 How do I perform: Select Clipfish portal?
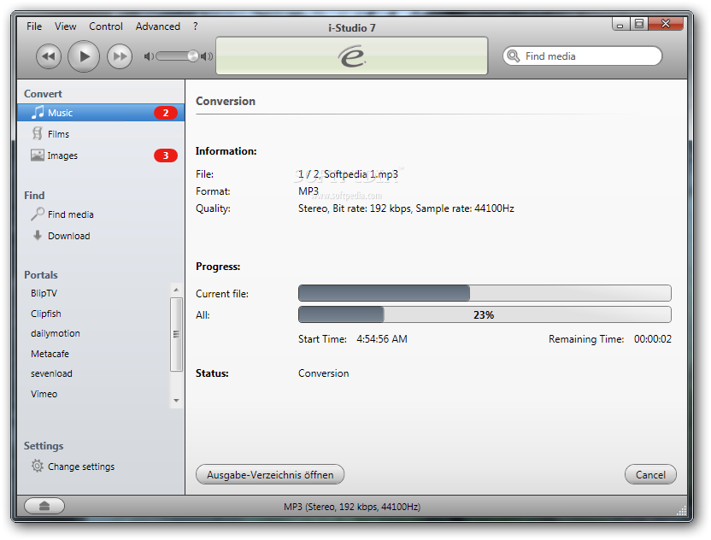pyautogui.click(x=46, y=314)
